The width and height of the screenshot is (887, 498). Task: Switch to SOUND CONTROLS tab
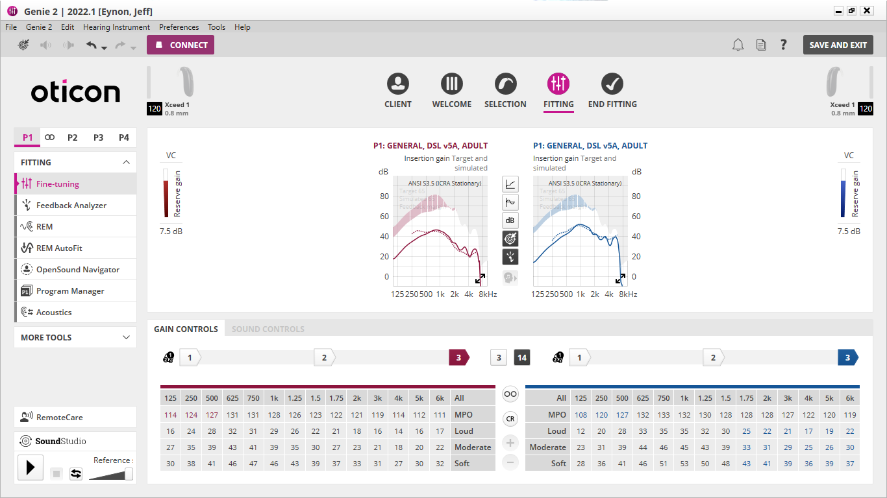coord(268,329)
